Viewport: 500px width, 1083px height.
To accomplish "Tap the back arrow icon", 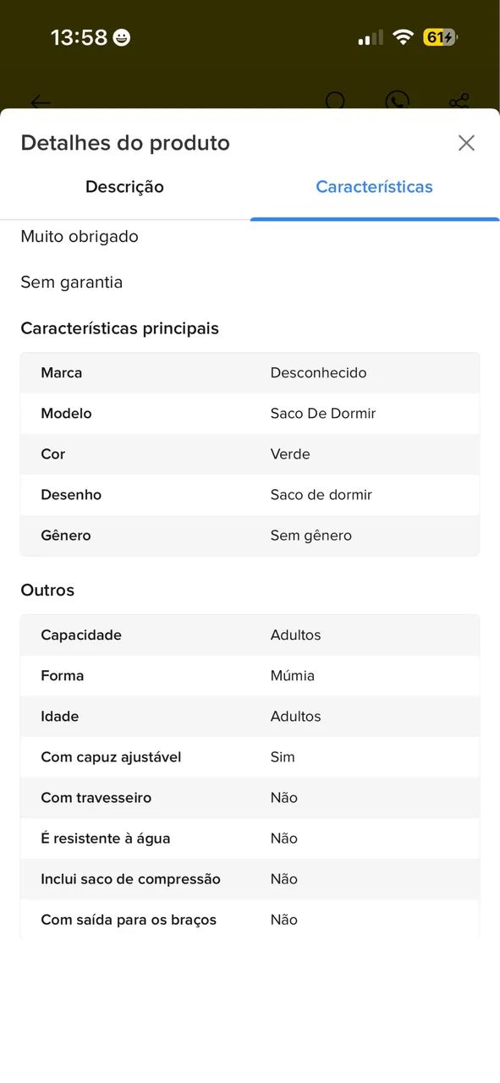I will tap(41, 102).
